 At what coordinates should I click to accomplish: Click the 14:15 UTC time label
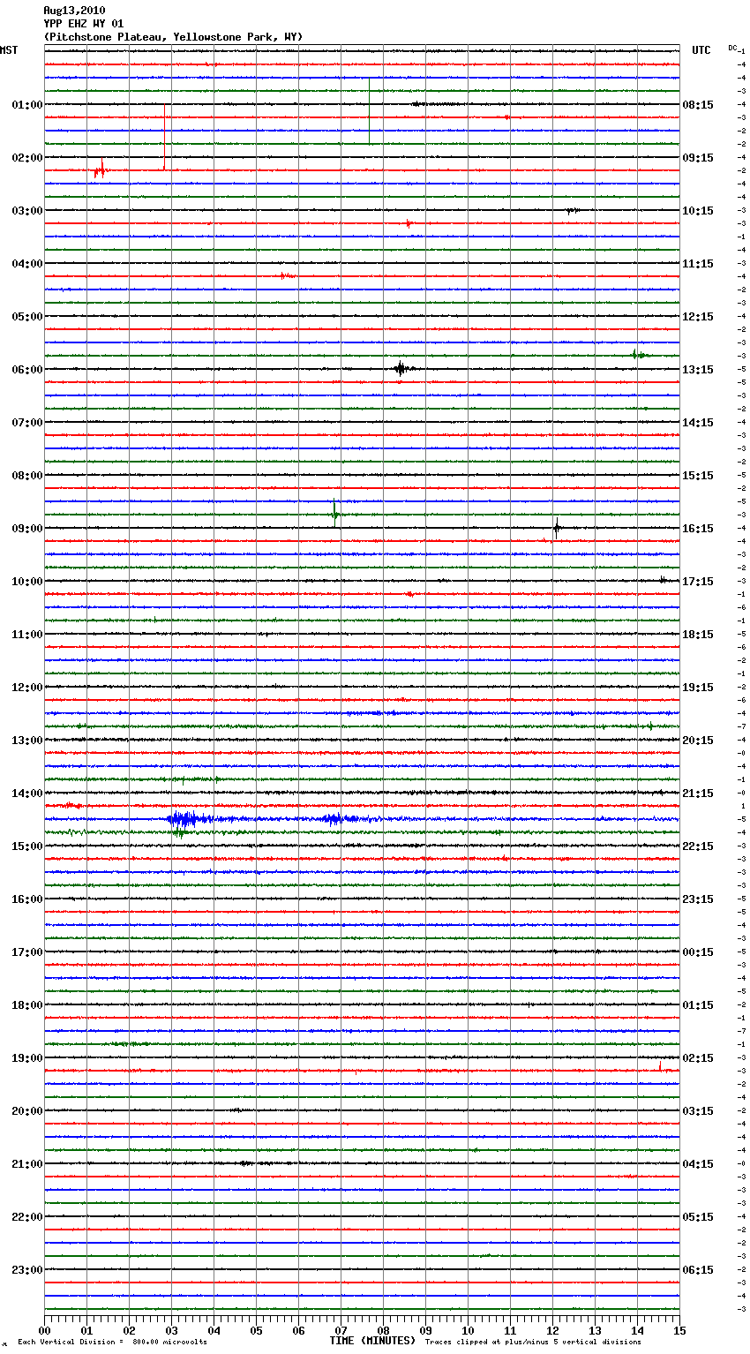[698, 423]
